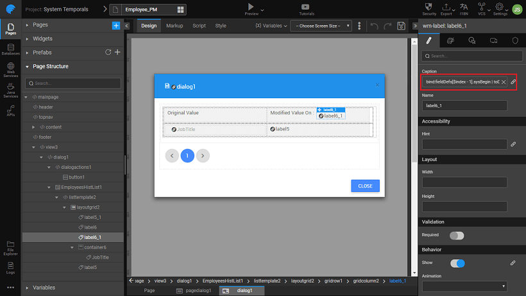Toggle the Required switch
The width and height of the screenshot is (526, 296).
(x=457, y=236)
